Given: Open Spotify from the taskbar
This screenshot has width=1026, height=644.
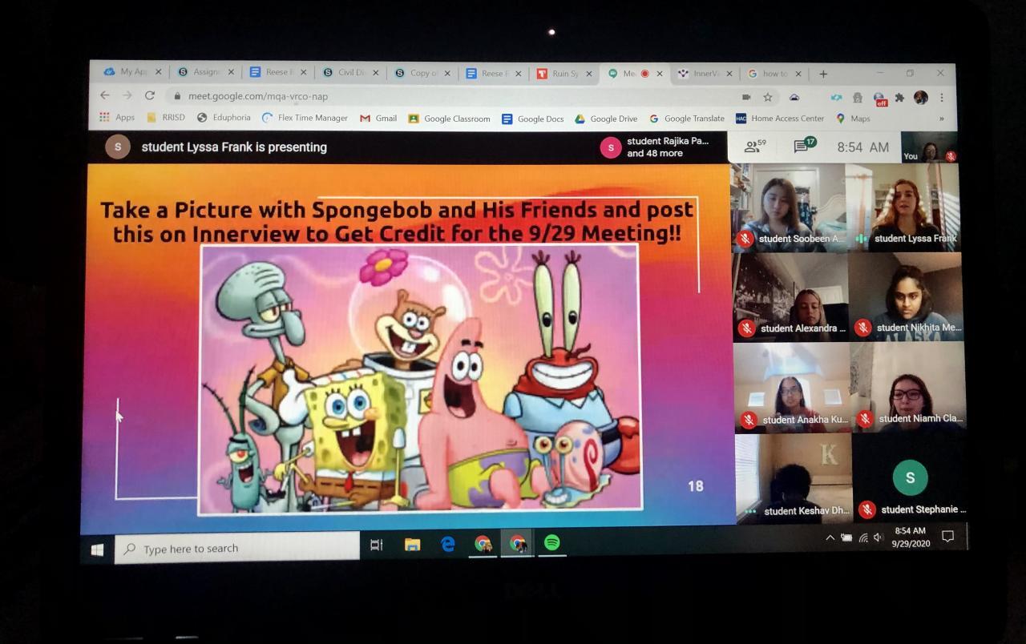Looking at the screenshot, I should point(552,542).
